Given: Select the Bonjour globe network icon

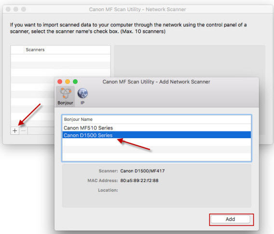Looking at the screenshot, I should (x=66, y=93).
